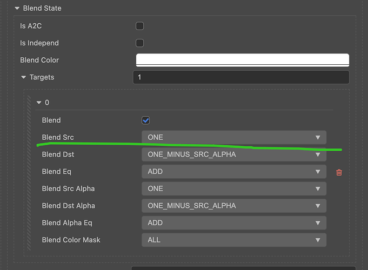Click the Blend Src property label
This screenshot has height=270, width=368.
[x=58, y=137]
